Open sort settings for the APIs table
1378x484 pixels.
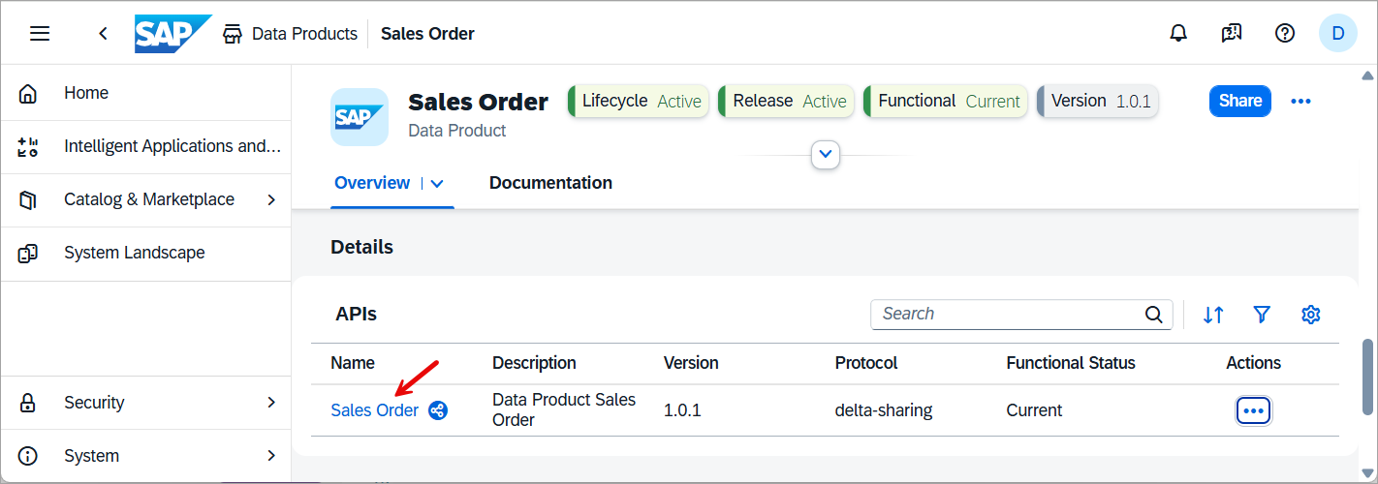[1213, 314]
